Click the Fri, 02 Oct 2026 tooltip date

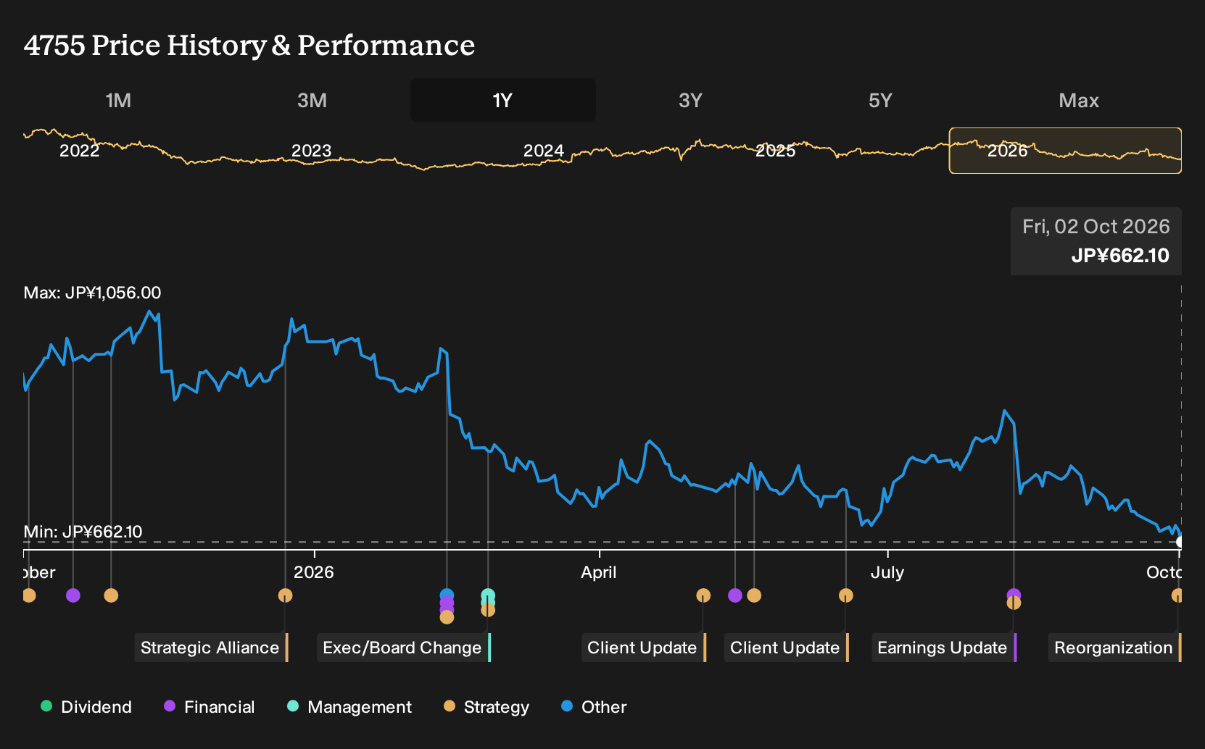tap(1096, 227)
